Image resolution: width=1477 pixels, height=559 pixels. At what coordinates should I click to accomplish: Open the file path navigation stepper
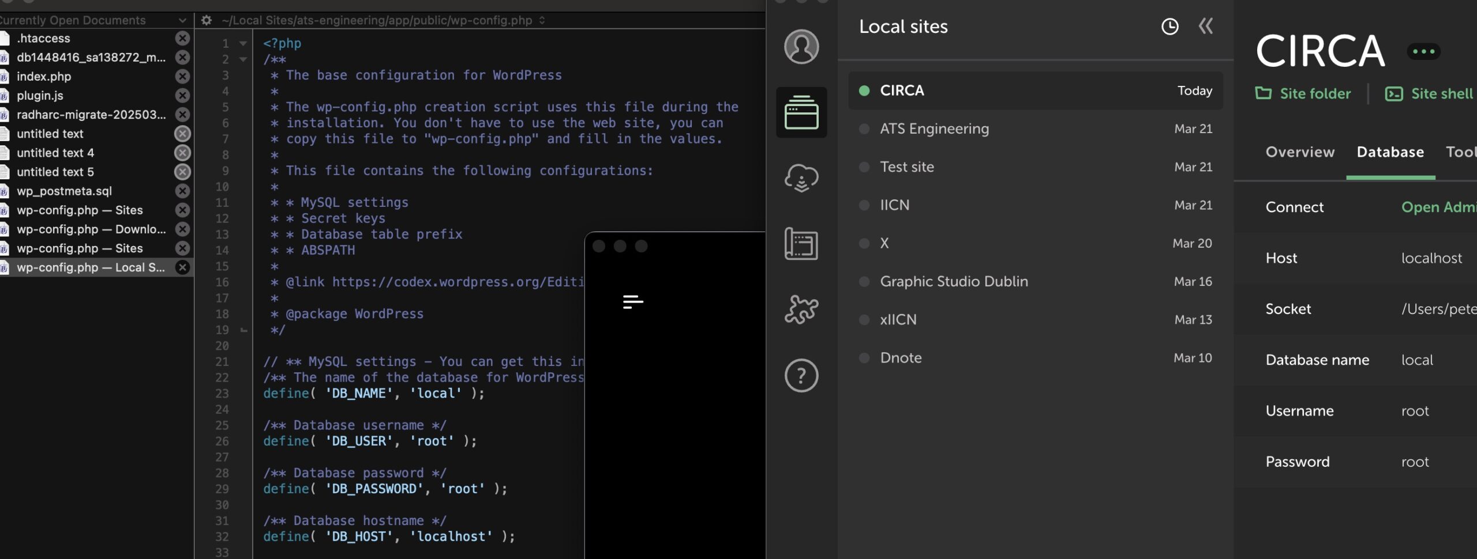[542, 20]
